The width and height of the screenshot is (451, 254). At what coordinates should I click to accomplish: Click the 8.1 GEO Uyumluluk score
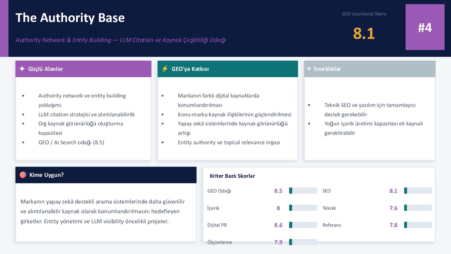364,33
